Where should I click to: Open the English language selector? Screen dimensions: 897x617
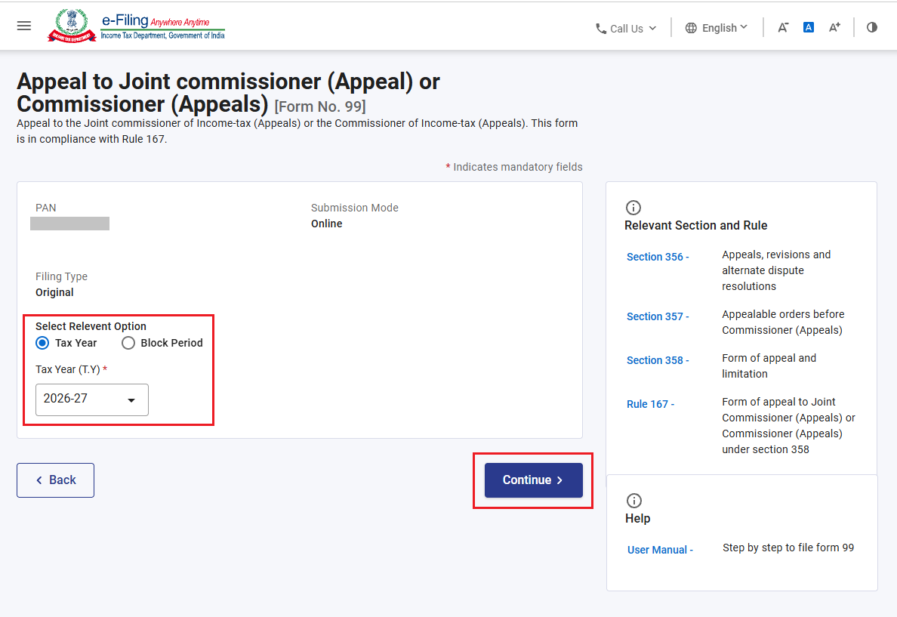(x=717, y=27)
